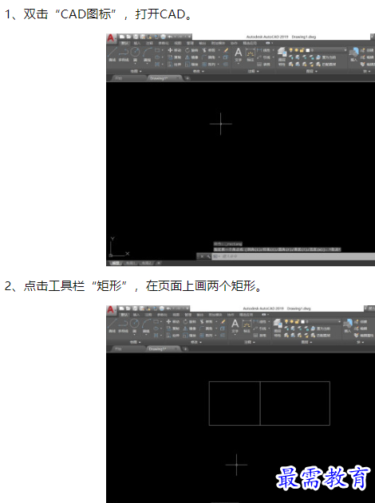Pick the Circle tool in the second AutoCAD screenshot
375x503 pixels.
coord(134,325)
